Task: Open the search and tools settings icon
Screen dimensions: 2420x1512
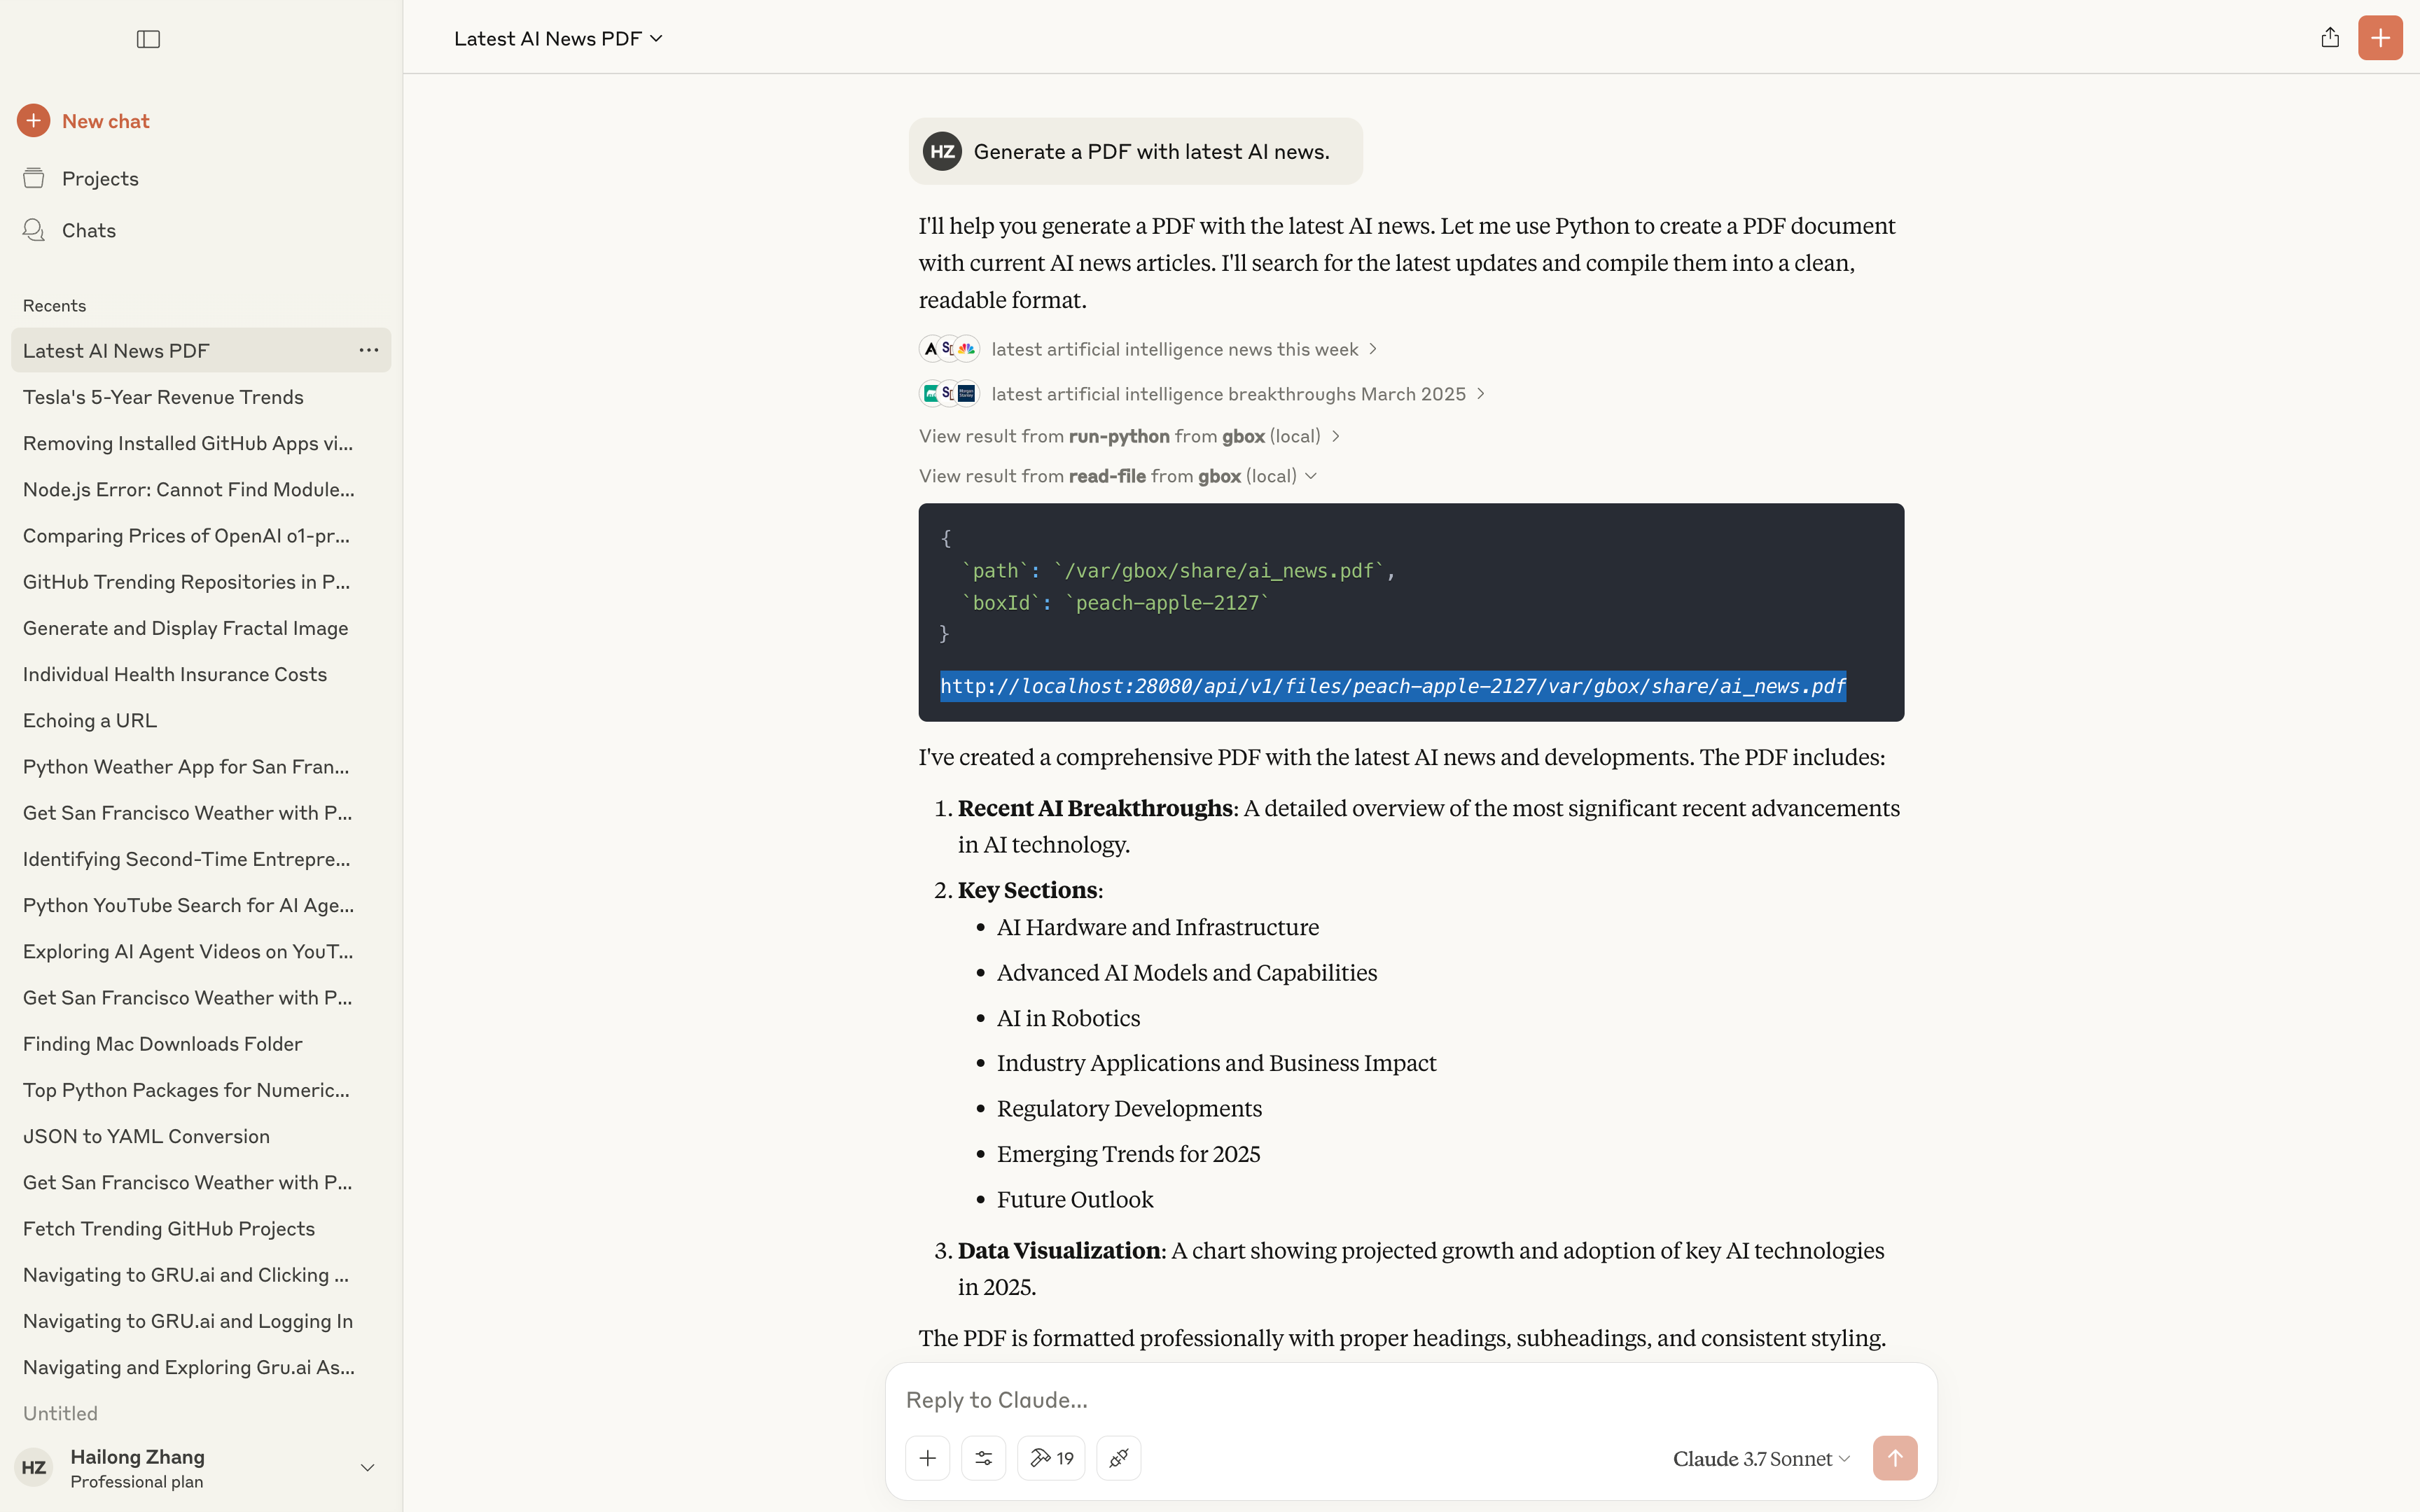Action: [984, 1458]
